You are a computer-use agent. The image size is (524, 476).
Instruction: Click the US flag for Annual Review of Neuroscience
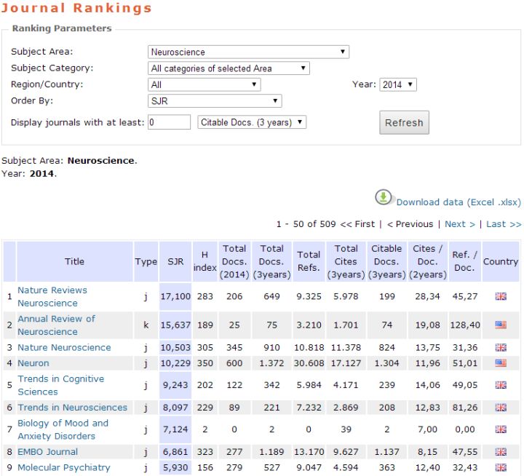pyautogui.click(x=501, y=325)
